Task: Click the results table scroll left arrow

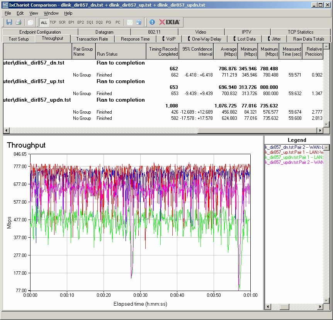Action: click(7, 130)
